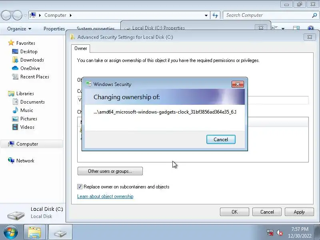The height and width of the screenshot is (240, 320).
Task: Refresh the Computer address bar
Action: [215, 15]
